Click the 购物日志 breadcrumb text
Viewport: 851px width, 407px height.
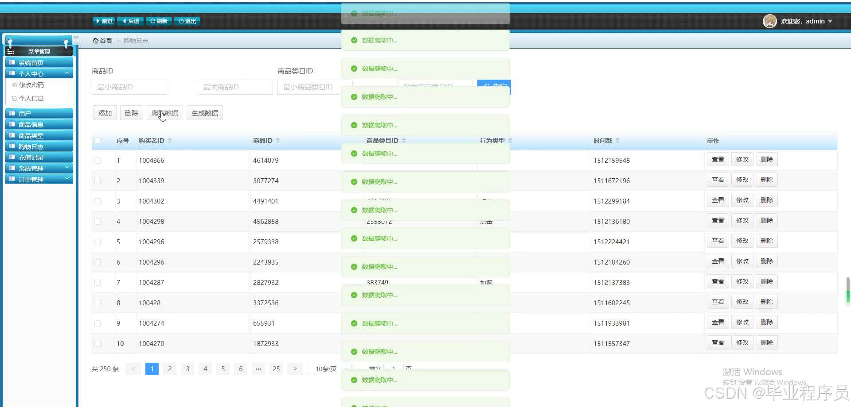136,41
